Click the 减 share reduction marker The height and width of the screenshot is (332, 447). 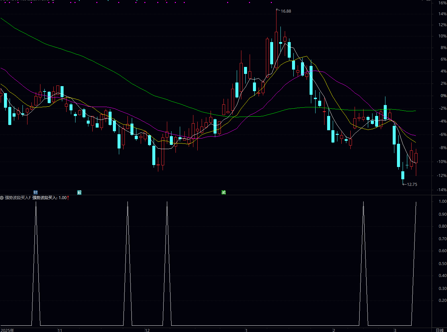click(x=224, y=192)
